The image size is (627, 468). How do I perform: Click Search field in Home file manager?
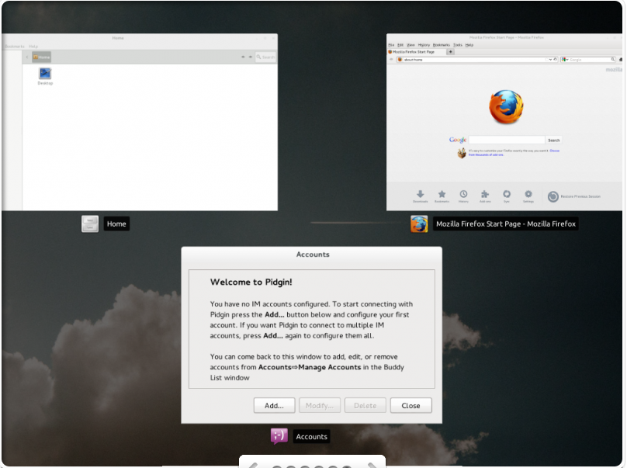point(266,57)
